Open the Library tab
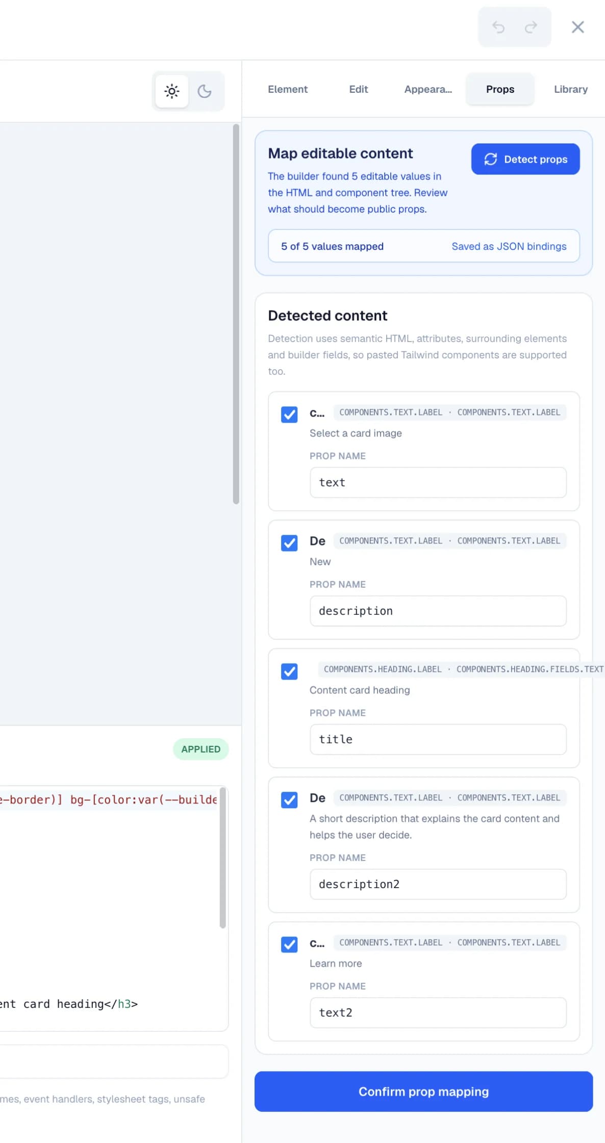Screen dimensions: 605x1143 click(x=570, y=89)
